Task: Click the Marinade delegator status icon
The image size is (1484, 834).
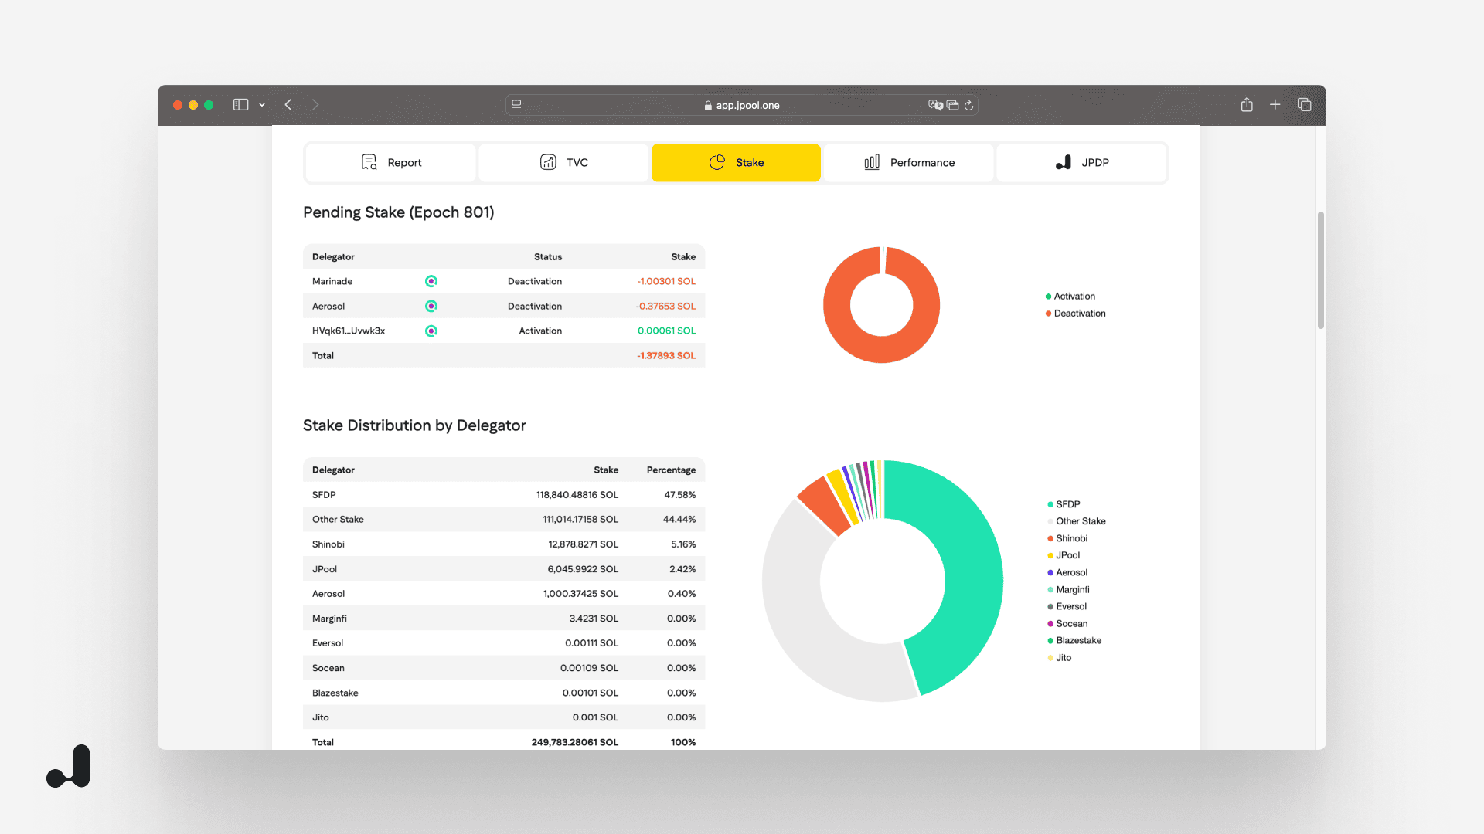Action: click(431, 281)
